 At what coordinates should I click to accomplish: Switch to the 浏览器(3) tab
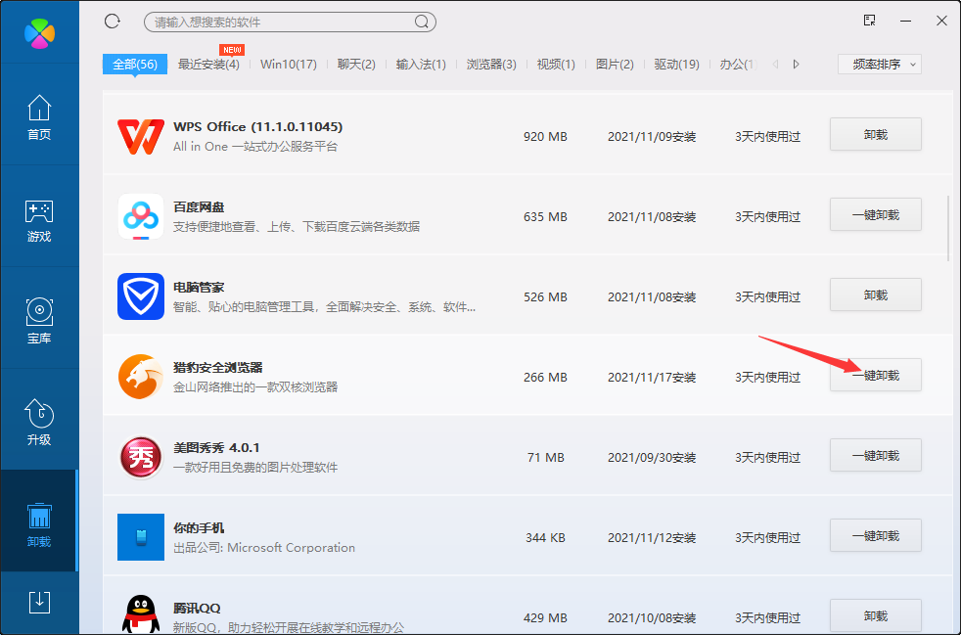click(x=491, y=65)
